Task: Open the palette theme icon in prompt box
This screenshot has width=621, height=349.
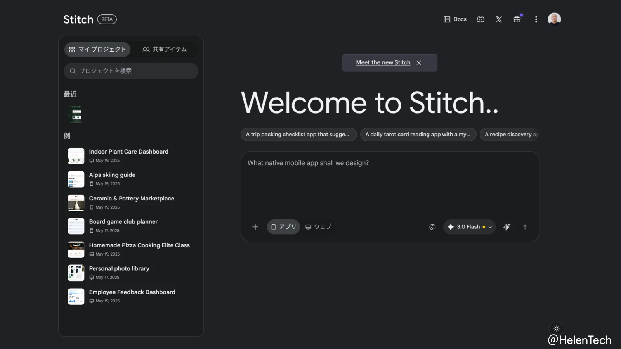Action: (x=432, y=227)
